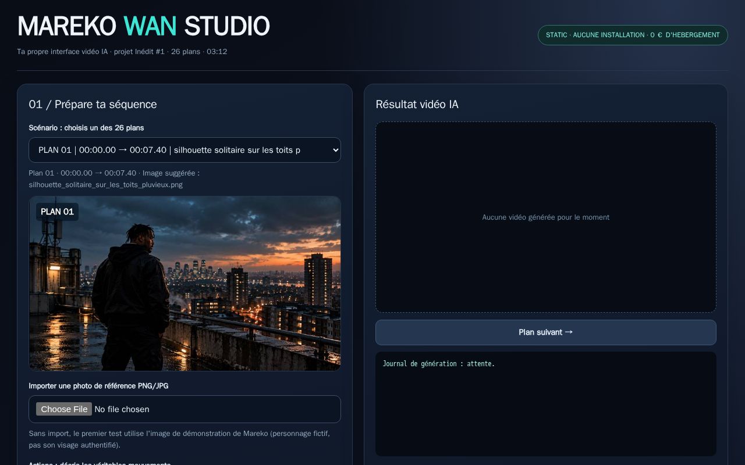Click the 'STATIC · AUCUNE INSTALLATION' badge
Viewport: 745px width, 465px height.
tap(633, 35)
